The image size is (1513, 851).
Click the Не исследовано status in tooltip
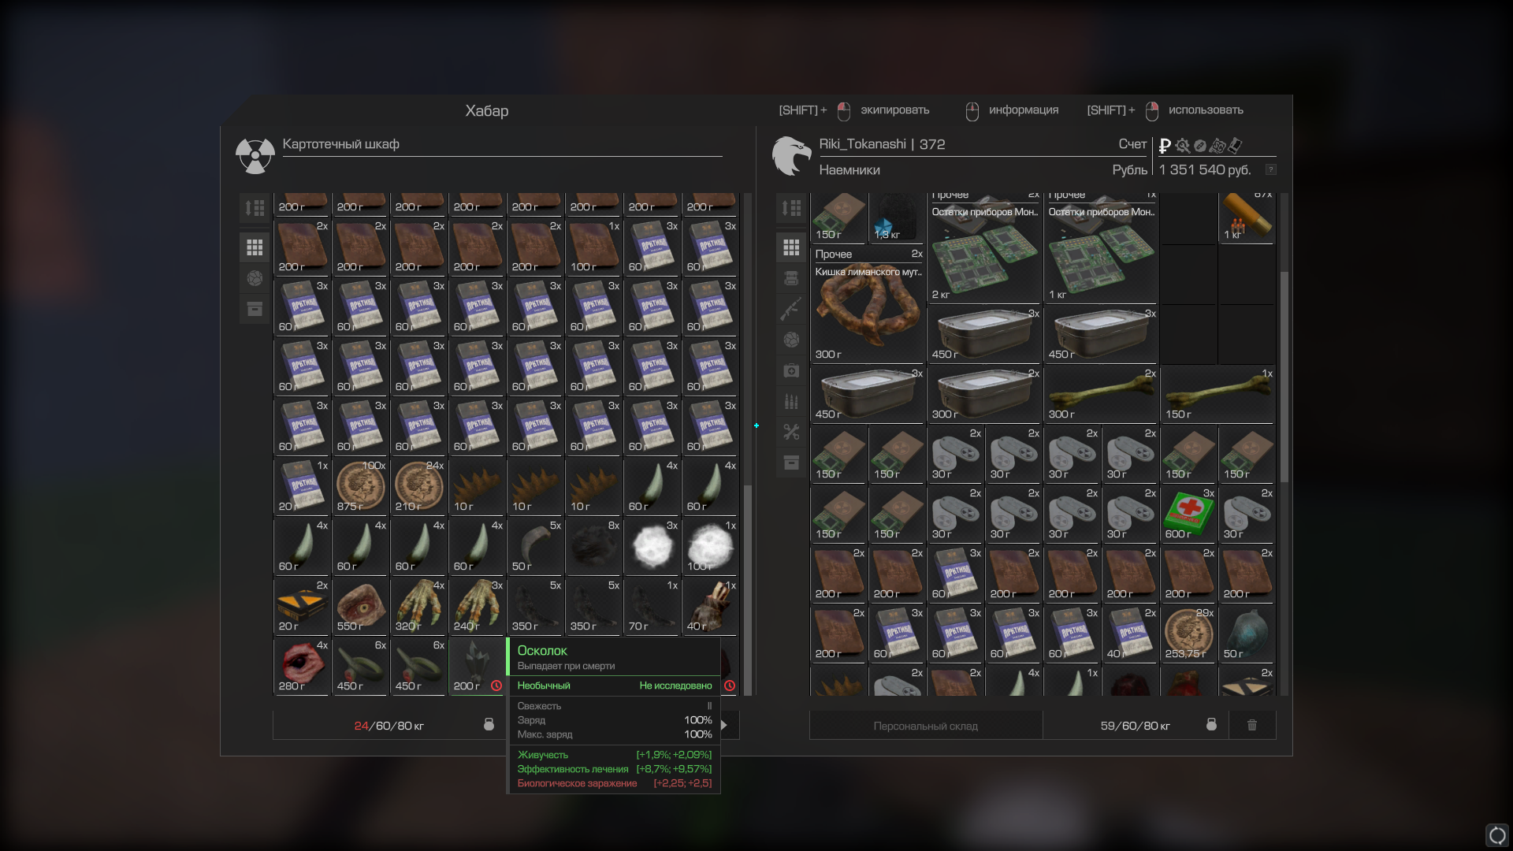point(675,686)
